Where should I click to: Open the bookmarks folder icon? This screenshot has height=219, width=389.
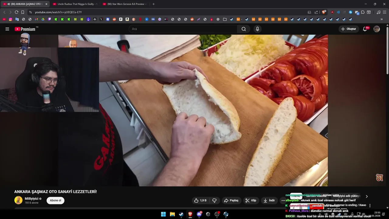pyautogui.click(x=225, y=19)
